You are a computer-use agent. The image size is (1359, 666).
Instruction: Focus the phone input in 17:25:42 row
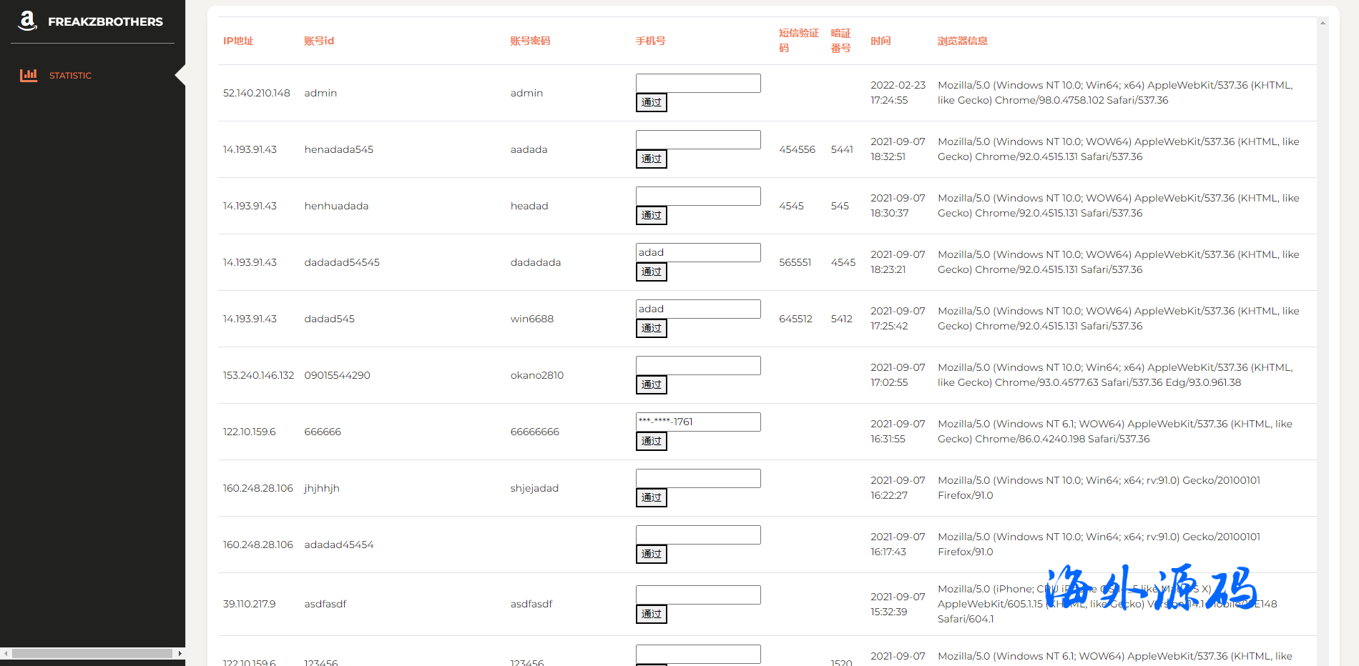point(697,309)
